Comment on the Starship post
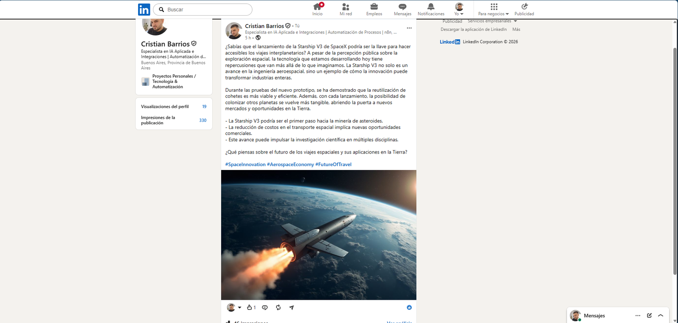This screenshot has width=678, height=323. pyautogui.click(x=265, y=307)
